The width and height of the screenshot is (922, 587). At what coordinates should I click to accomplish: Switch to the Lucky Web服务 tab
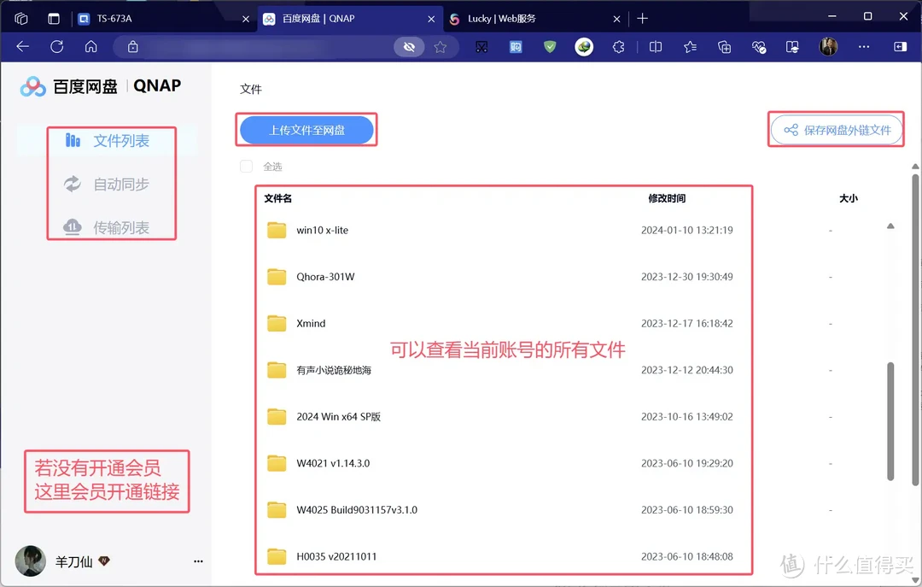504,17
